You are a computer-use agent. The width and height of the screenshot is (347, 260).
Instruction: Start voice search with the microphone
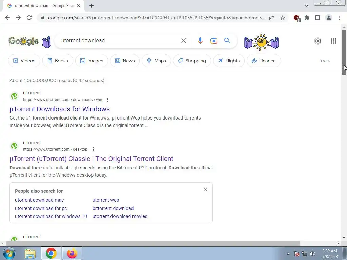pyautogui.click(x=200, y=41)
